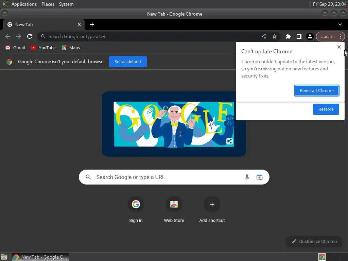Open the Extensions puzzle icon
This screenshot has height=261, width=348.
point(288,36)
